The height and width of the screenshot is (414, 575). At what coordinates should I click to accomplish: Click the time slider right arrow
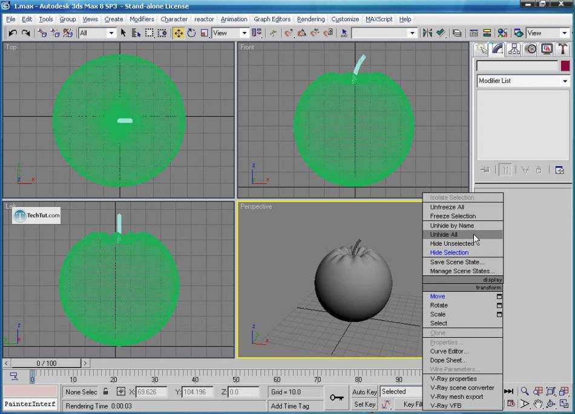coord(85,363)
